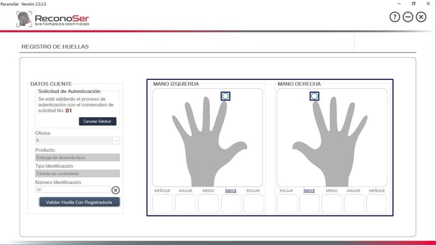Click the ReconoSer head logo
436x245 pixels.
(24, 19)
